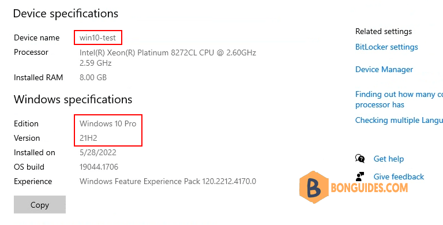Open the Give feedback link
443x225 pixels.
tap(399, 177)
